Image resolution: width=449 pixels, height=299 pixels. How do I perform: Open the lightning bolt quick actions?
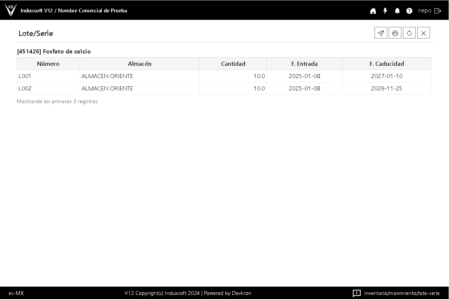[385, 11]
